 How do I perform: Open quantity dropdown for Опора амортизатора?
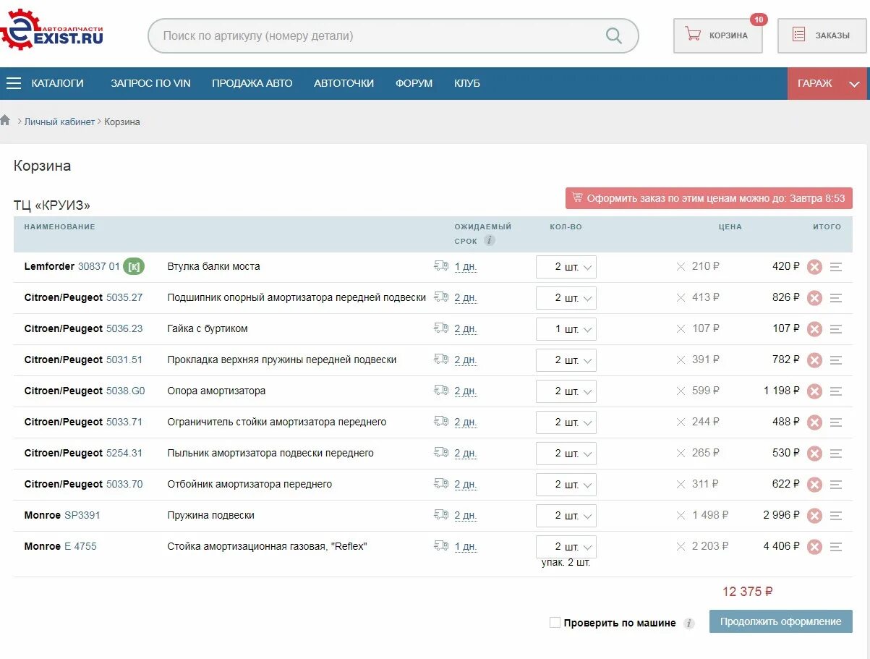click(566, 391)
